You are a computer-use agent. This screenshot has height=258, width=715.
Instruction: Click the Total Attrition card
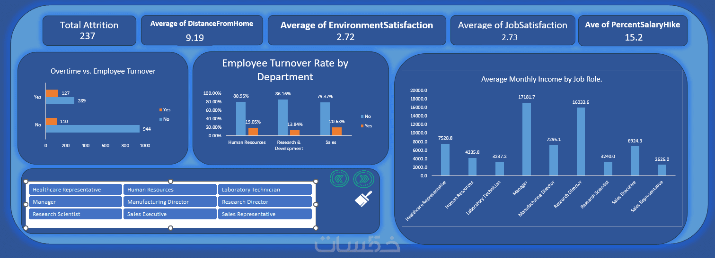coord(89,30)
